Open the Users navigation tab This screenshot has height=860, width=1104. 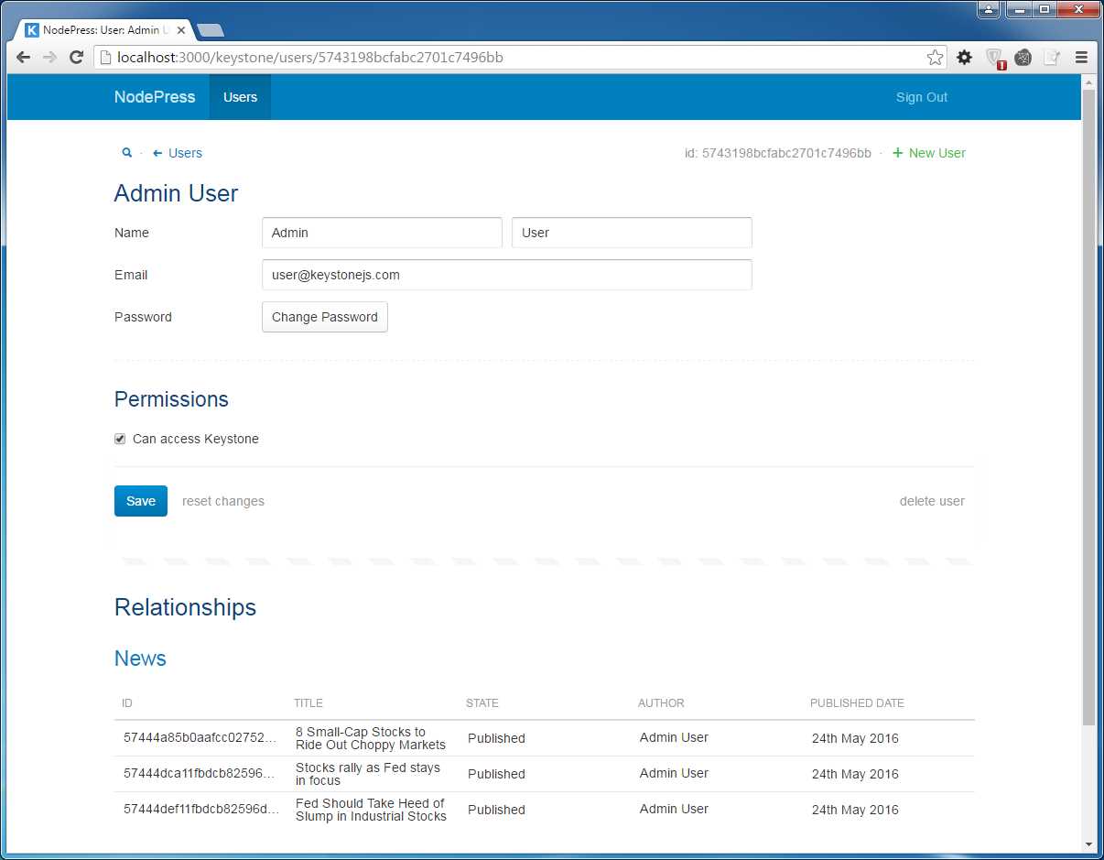(x=240, y=97)
